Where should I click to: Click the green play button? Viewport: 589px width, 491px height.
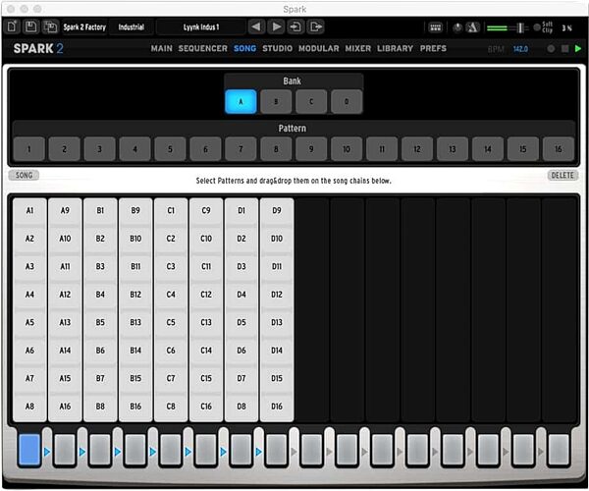click(578, 48)
